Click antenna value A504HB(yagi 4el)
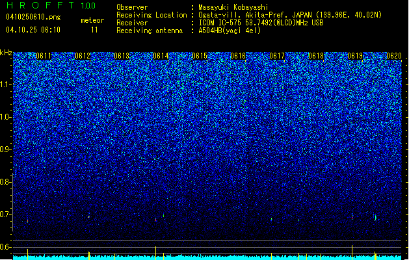This screenshot has width=409, height=260. pos(230,31)
